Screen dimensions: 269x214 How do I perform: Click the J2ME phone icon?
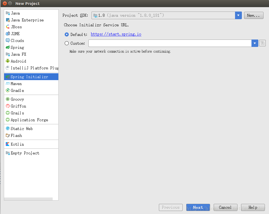pos(8,34)
